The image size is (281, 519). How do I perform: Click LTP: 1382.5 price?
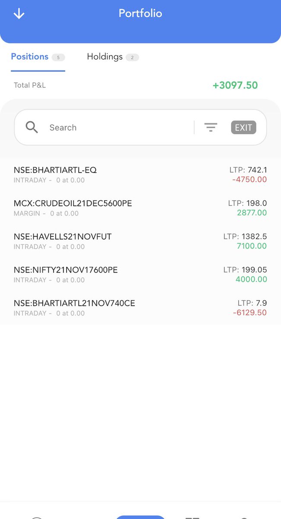(x=245, y=237)
